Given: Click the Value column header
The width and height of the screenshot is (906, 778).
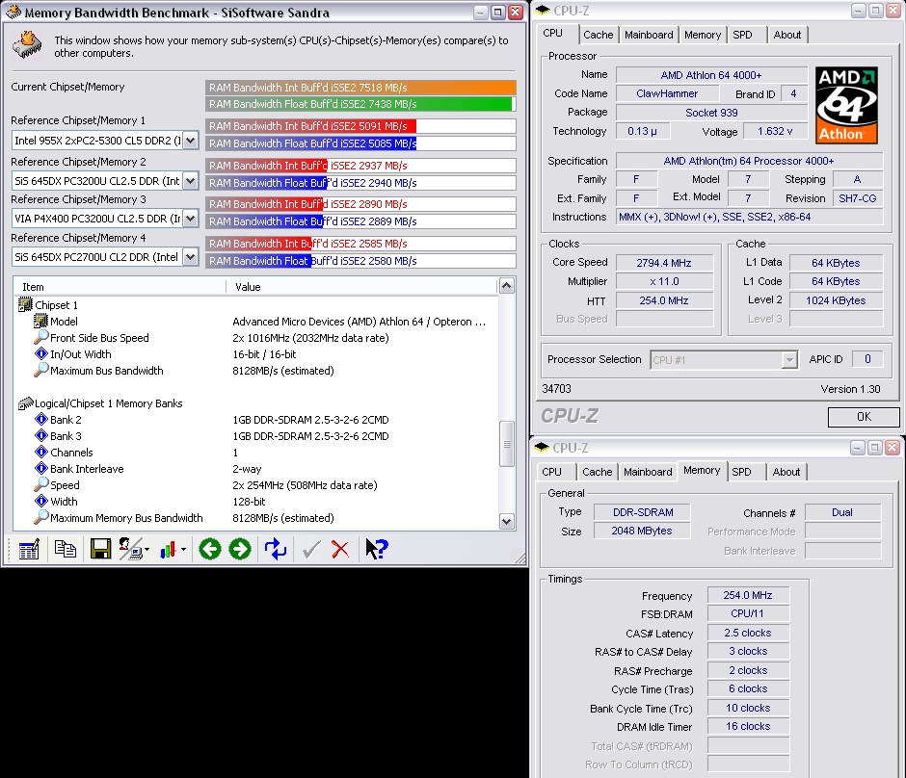Looking at the screenshot, I should (361, 287).
